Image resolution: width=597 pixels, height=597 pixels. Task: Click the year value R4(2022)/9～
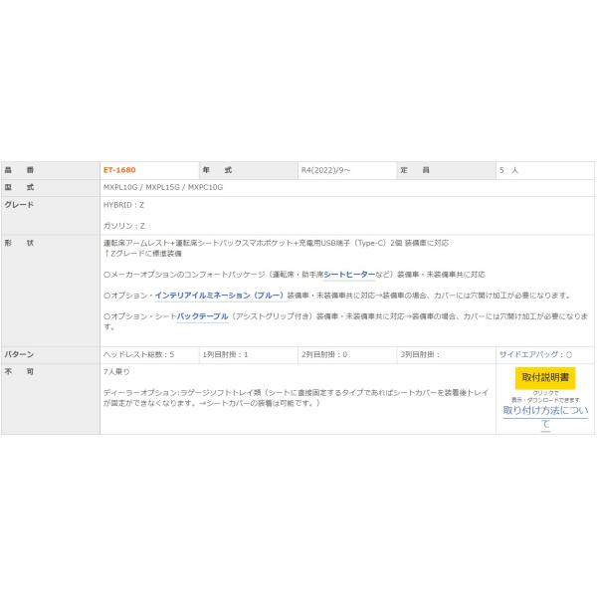pyautogui.click(x=325, y=170)
